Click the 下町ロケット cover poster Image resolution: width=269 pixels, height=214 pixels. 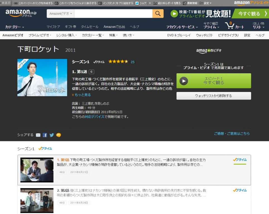[x=42, y=77]
